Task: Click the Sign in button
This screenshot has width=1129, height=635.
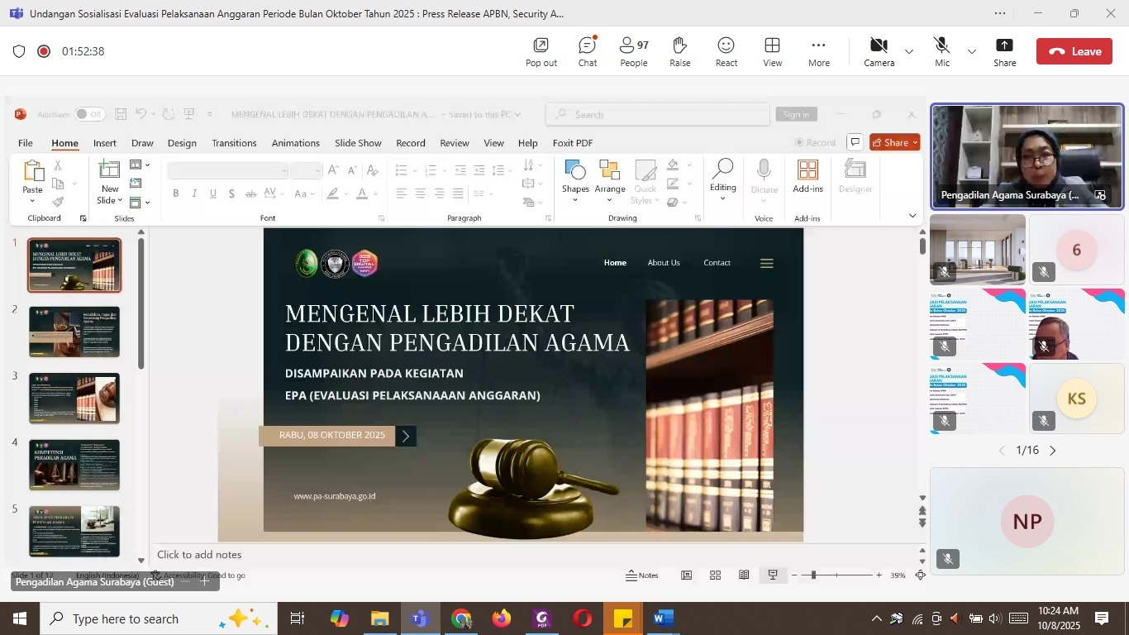Action: 796,115
